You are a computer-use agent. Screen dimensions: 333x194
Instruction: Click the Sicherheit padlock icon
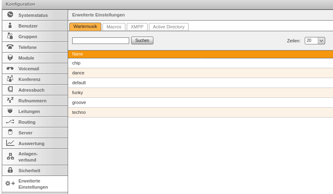(x=10, y=170)
